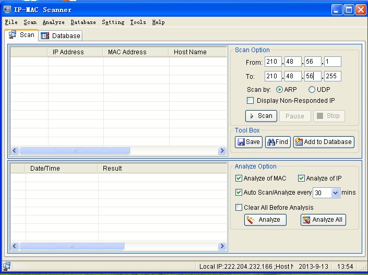Click the To third octet field 56
Viewport: 368px width, 275px height.
click(x=313, y=76)
